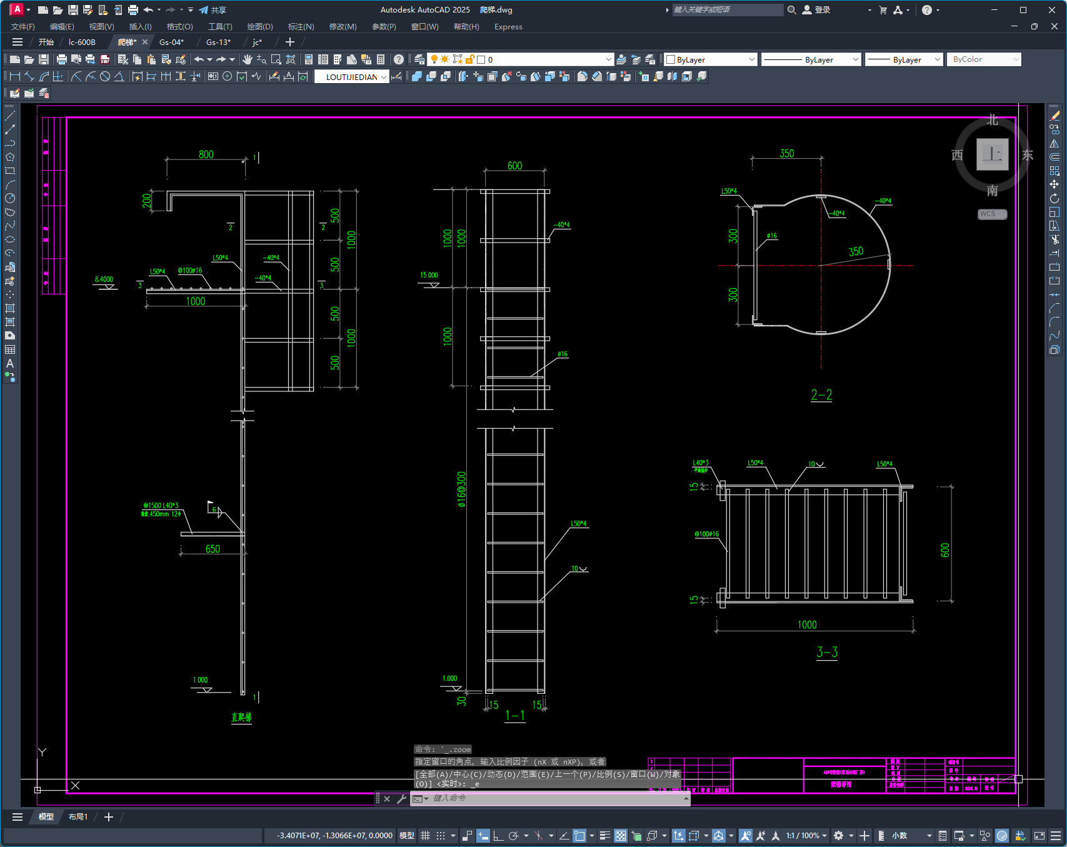Toggle drawing grid display in status bar
1067x847 pixels.
[x=425, y=836]
